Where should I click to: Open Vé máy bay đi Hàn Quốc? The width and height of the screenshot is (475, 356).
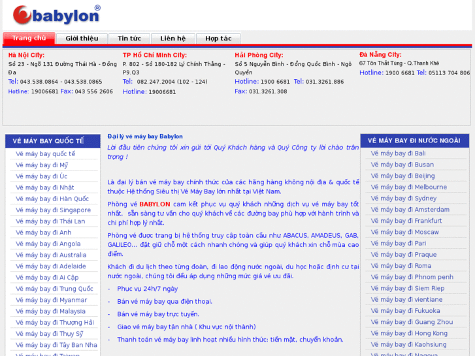coord(52,199)
